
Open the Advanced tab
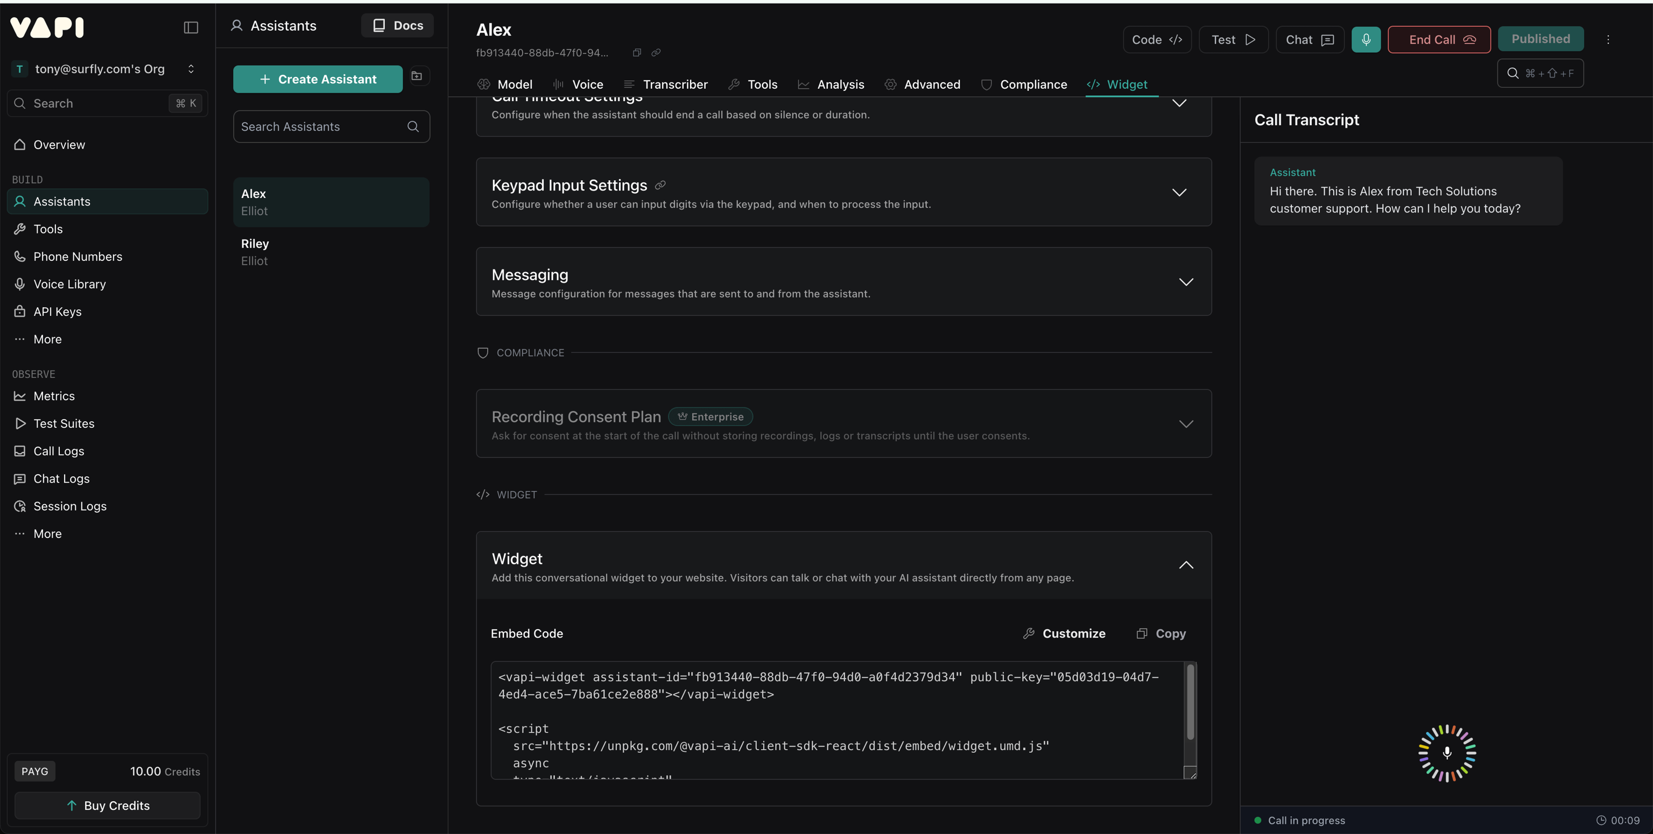click(x=932, y=84)
